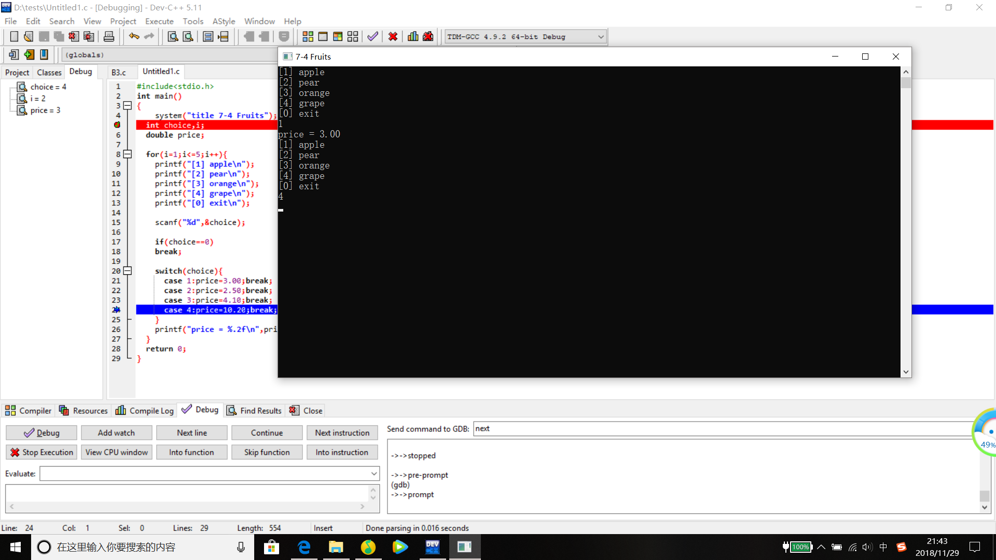The width and height of the screenshot is (996, 560).
Task: Click the Print toolbar icon
Action: coord(109,37)
